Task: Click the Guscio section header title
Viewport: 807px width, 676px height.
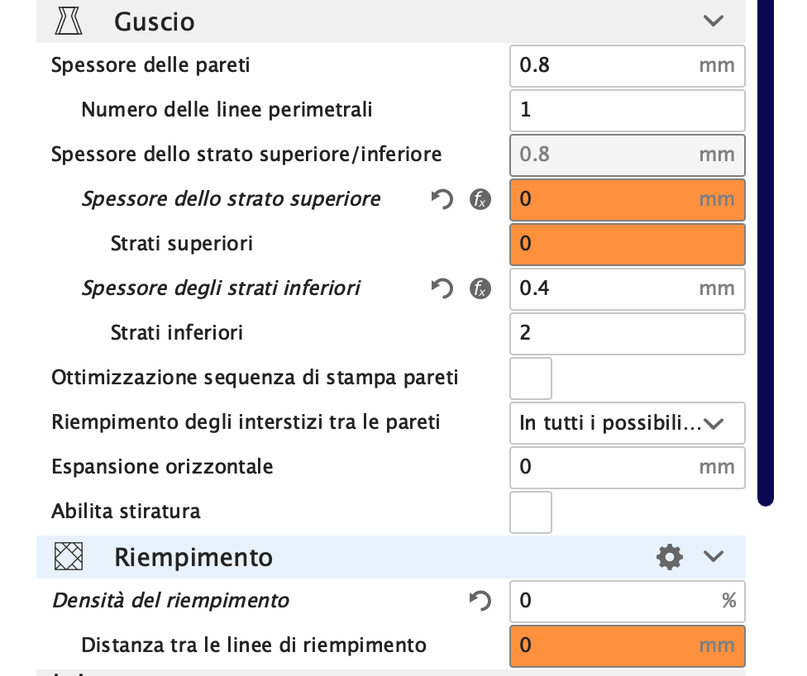Action: 155,21
